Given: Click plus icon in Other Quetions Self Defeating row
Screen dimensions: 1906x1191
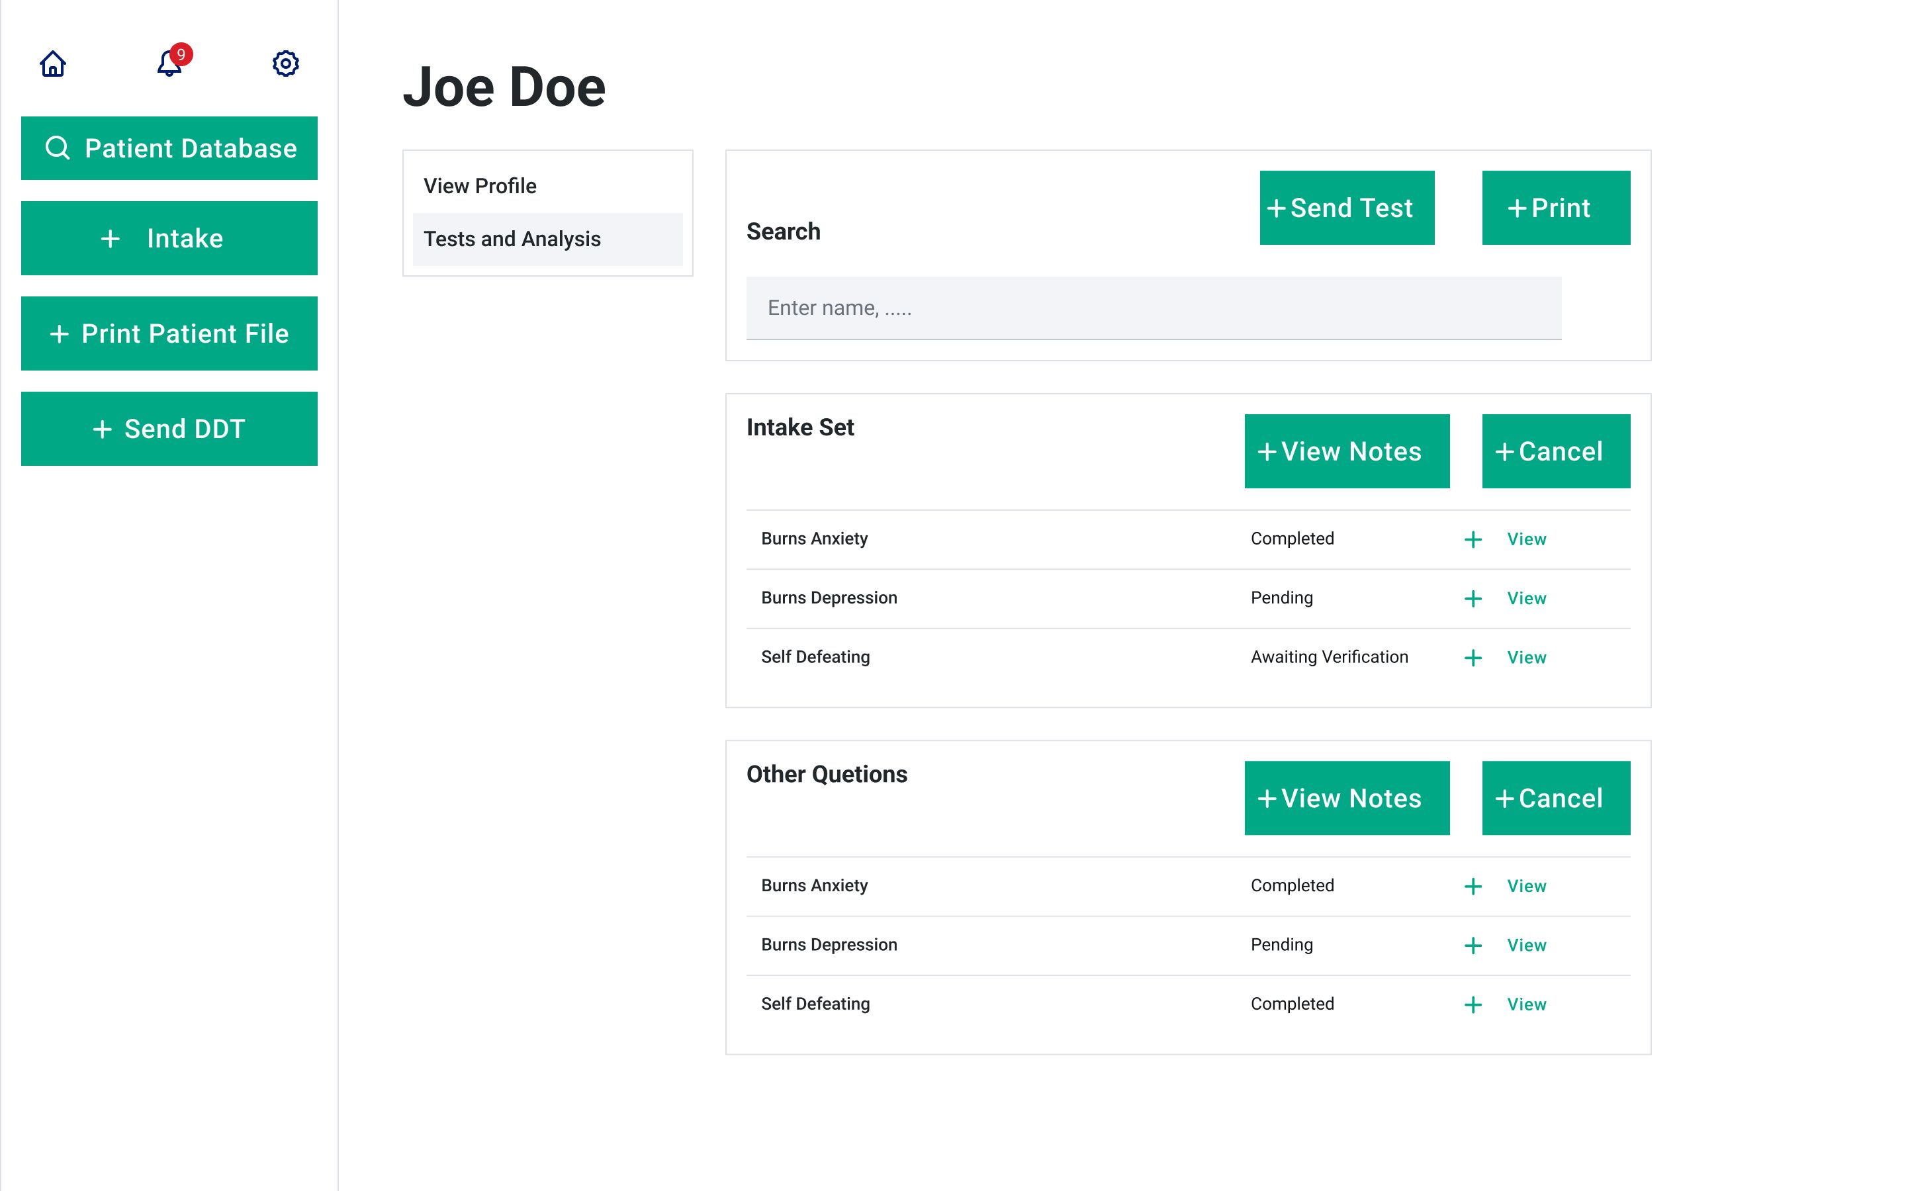Looking at the screenshot, I should pyautogui.click(x=1473, y=1004).
